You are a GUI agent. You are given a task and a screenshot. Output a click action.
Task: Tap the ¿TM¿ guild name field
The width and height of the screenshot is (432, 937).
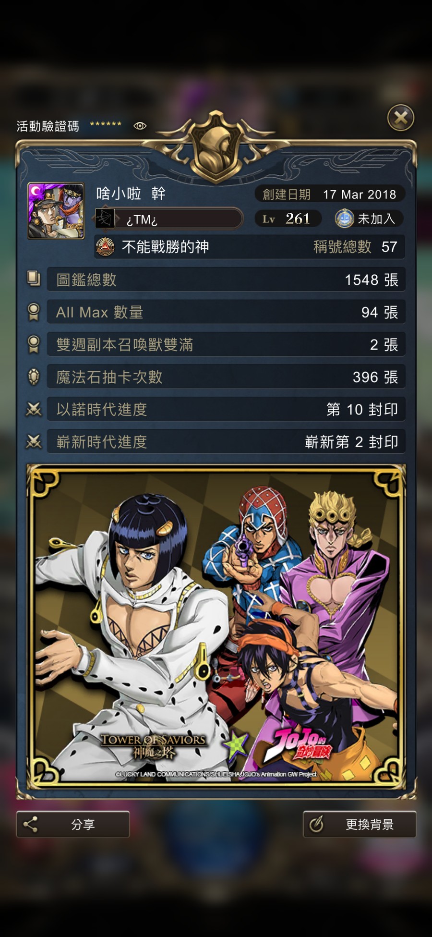[169, 219]
